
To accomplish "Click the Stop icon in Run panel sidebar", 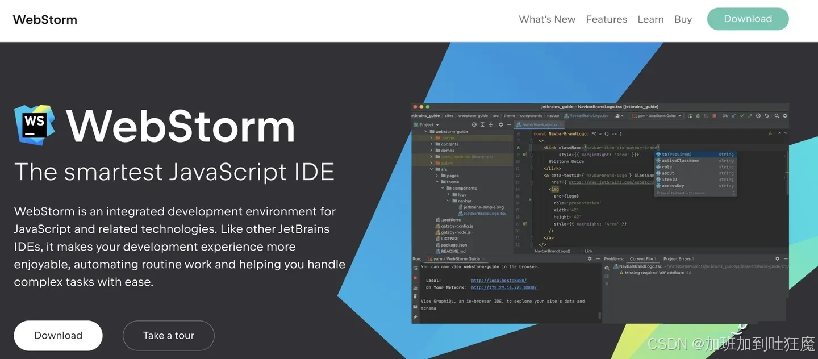I will click(415, 278).
